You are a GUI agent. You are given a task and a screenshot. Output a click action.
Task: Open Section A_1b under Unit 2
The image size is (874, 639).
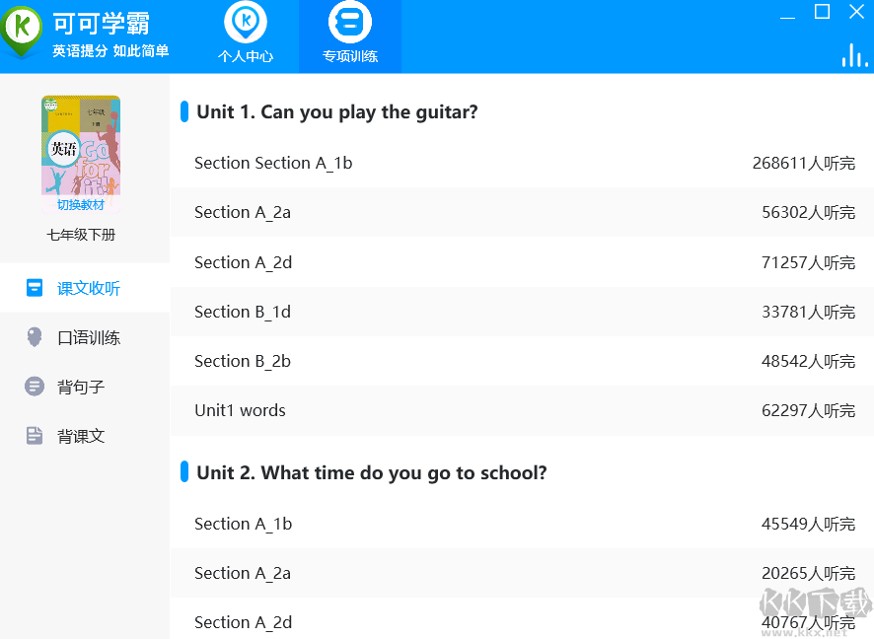pos(243,524)
